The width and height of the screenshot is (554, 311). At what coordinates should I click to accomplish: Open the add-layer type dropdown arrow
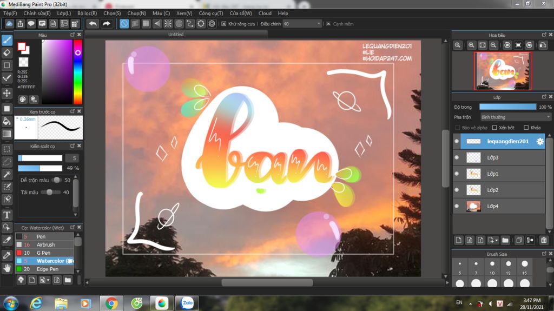pyautogui.click(x=497, y=240)
